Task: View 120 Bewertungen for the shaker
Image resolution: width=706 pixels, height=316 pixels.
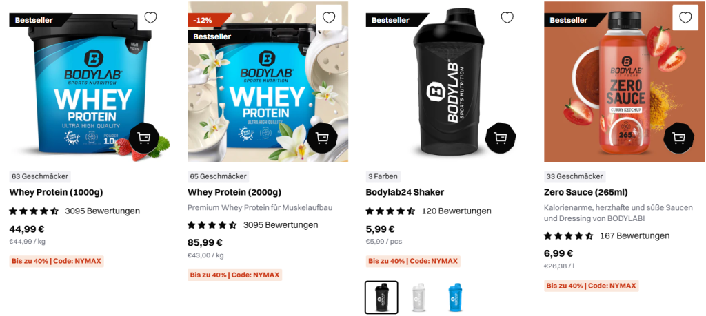Action: (456, 211)
